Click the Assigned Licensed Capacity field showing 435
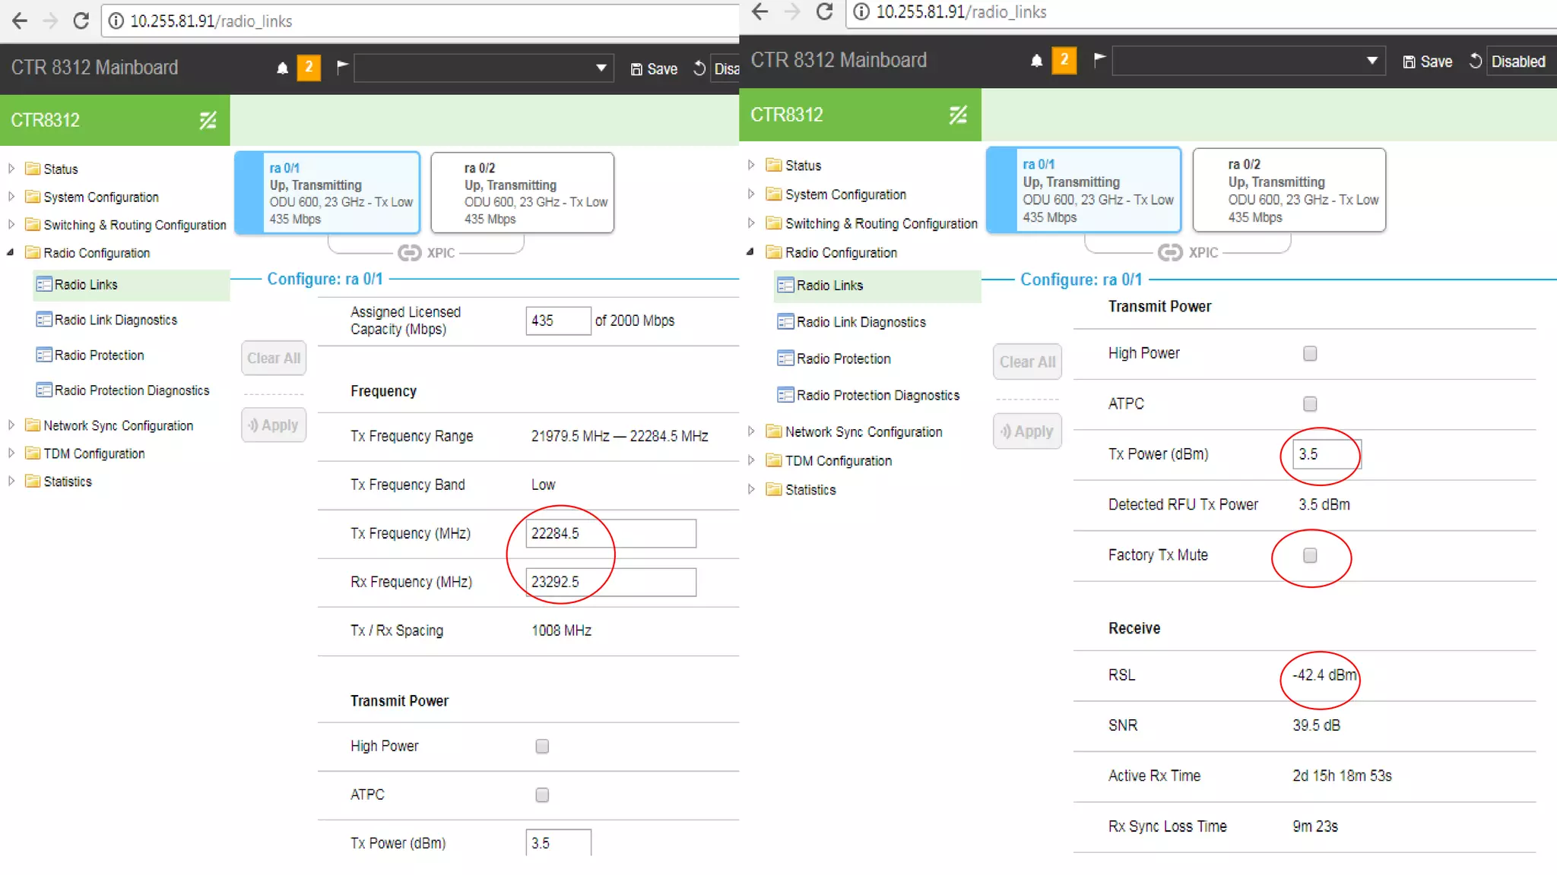This screenshot has width=1557, height=875. (558, 321)
